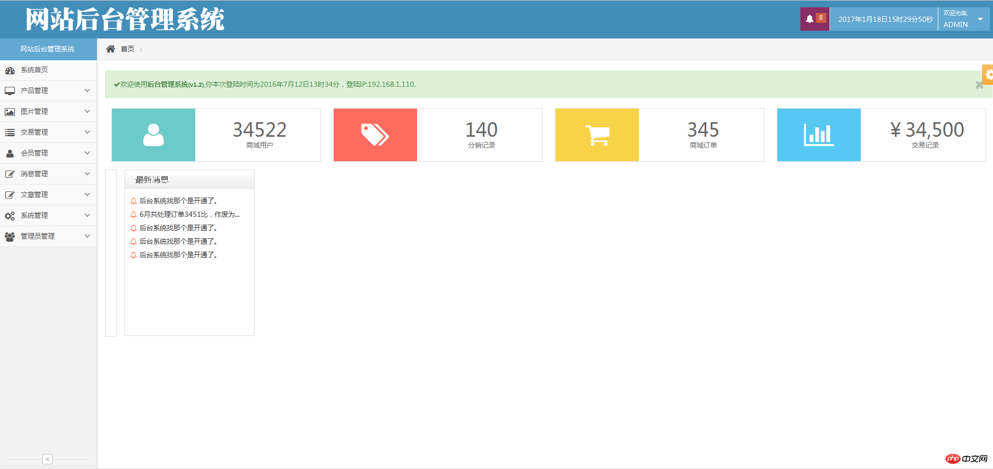993x469 pixels.
Task: Click the red tags icon tile
Action: [375, 135]
